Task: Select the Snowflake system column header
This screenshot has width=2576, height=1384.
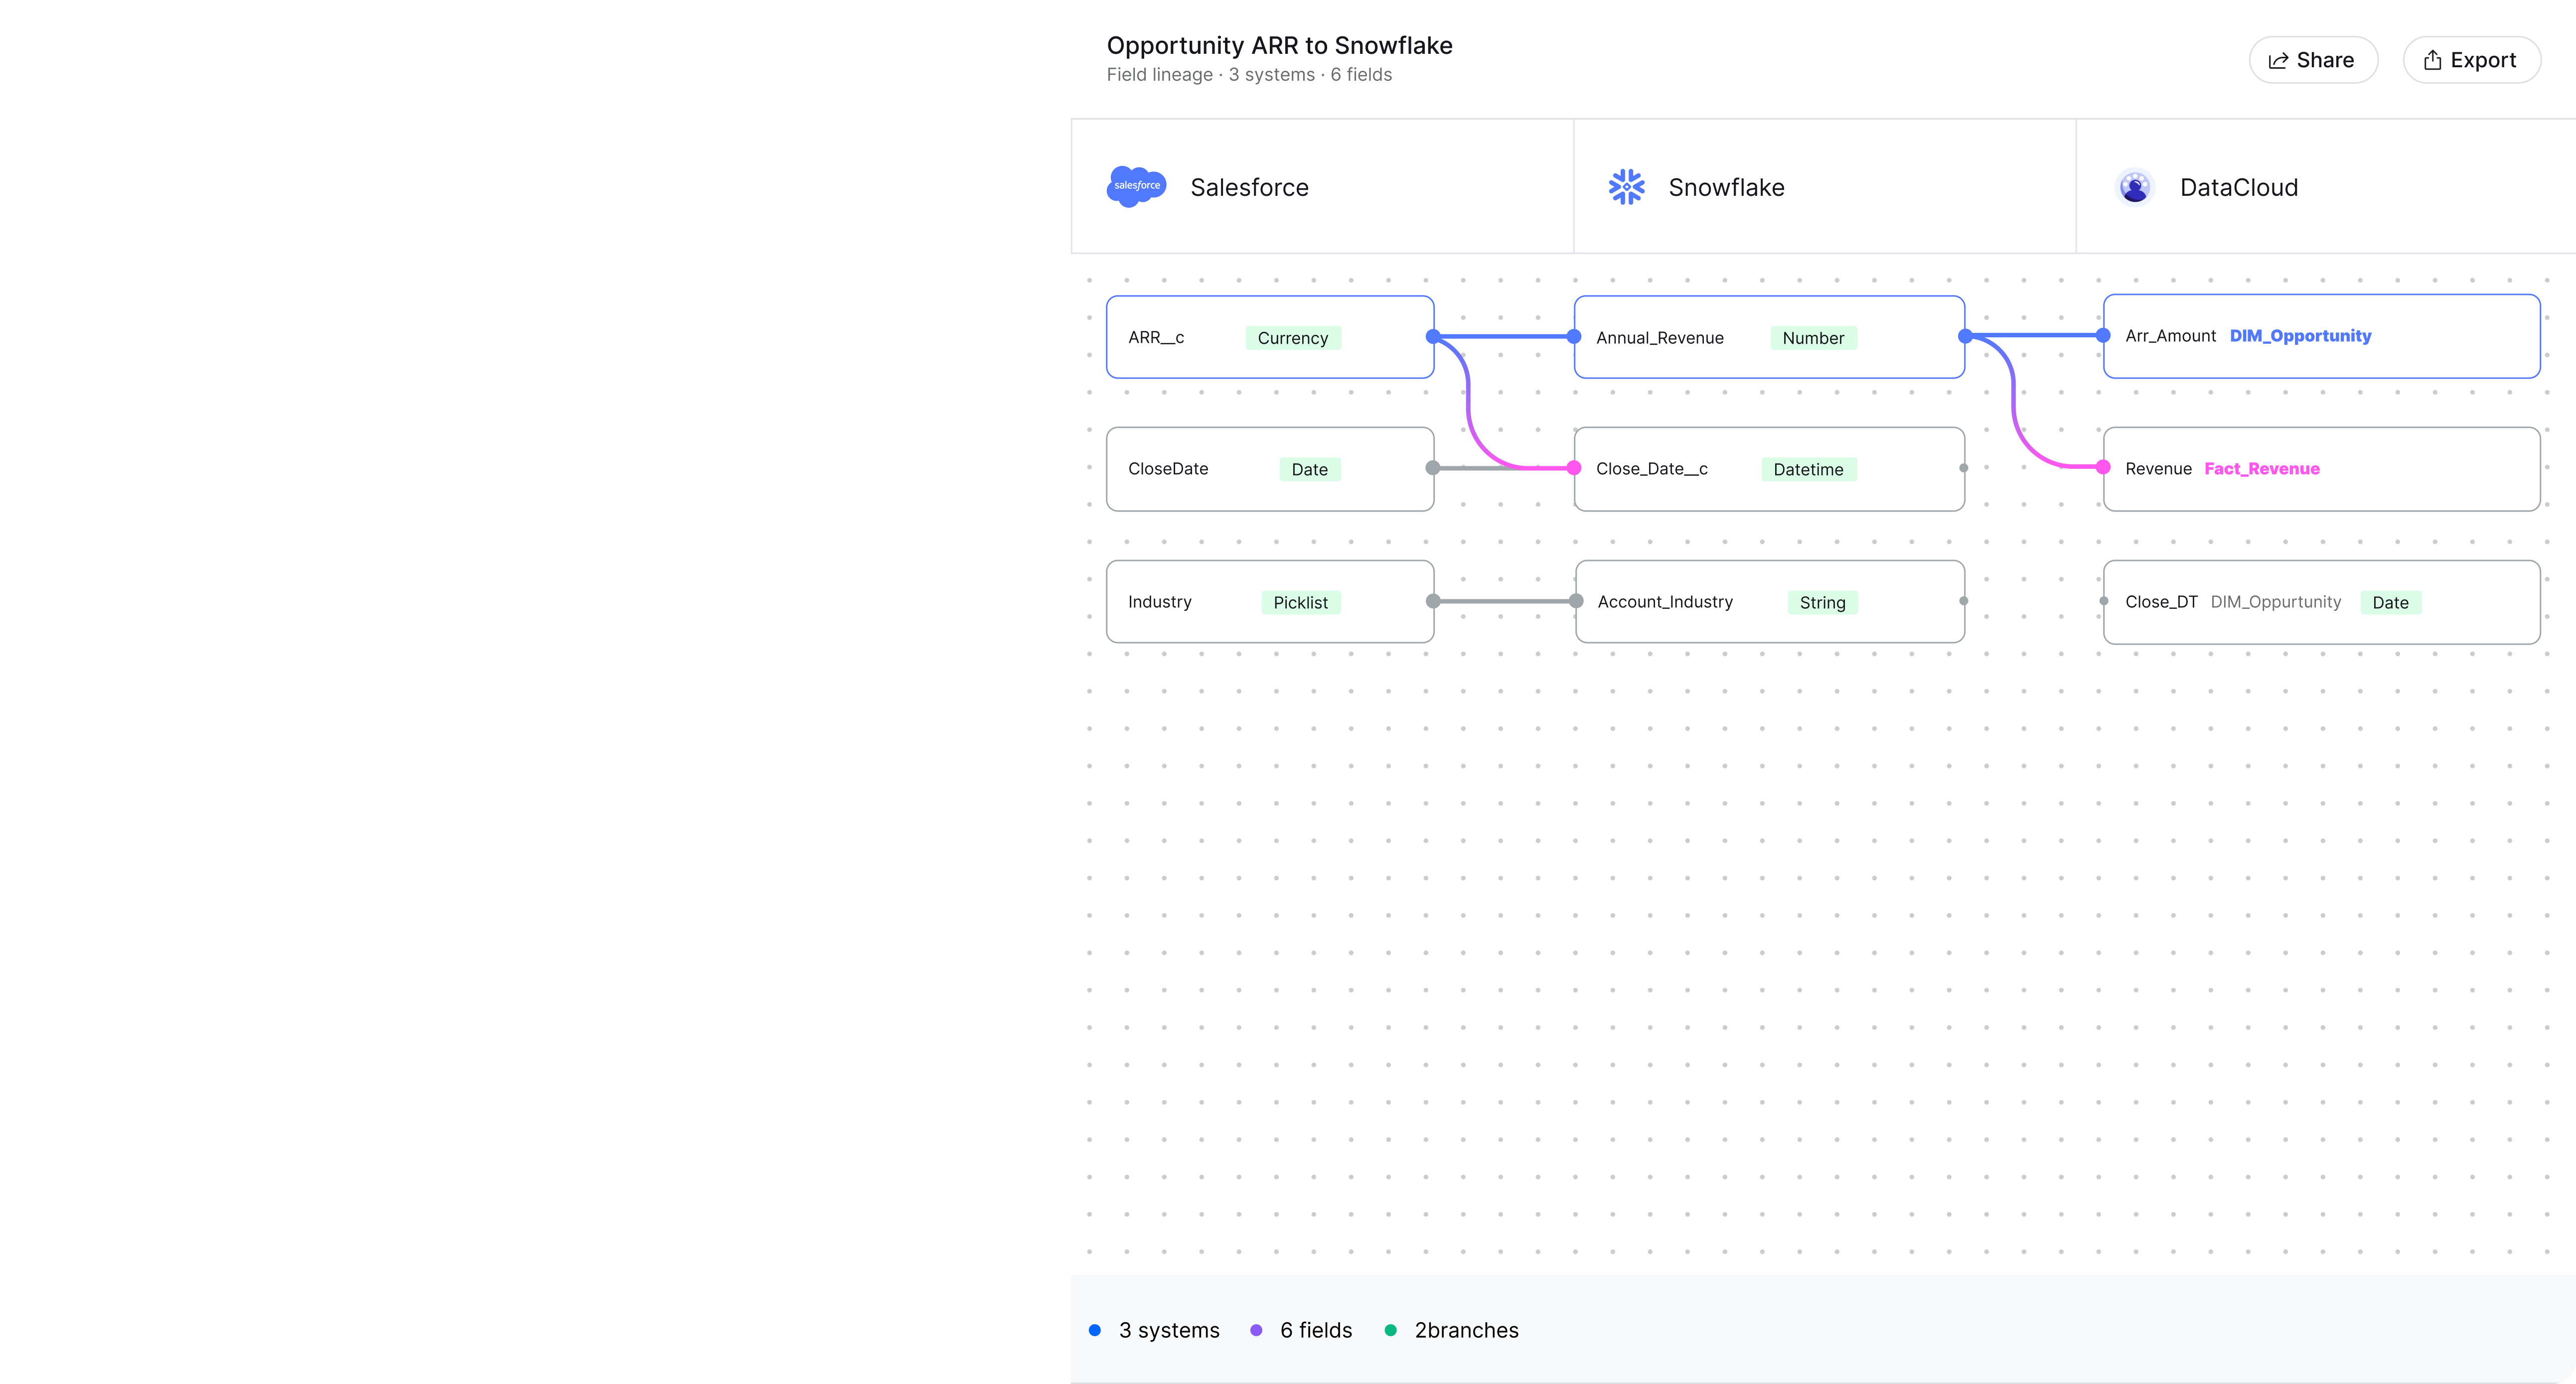Action: 1824,187
